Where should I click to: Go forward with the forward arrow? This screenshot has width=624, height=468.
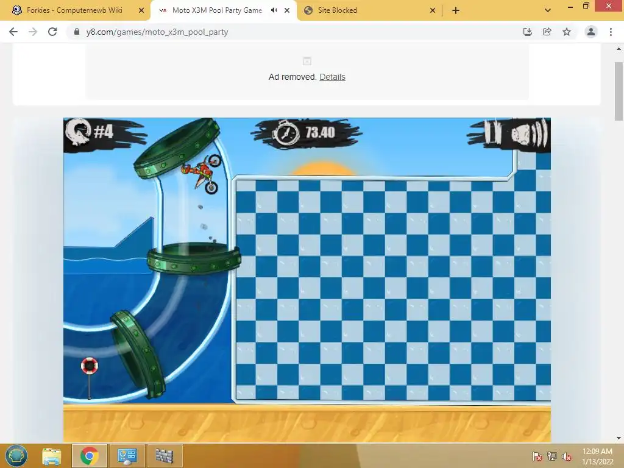pyautogui.click(x=33, y=32)
